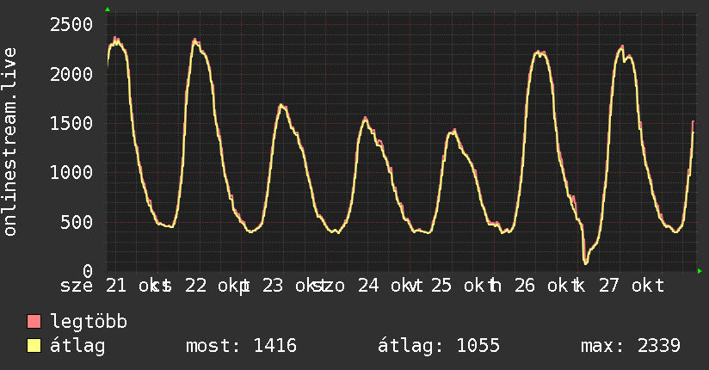Click the pink legtöbb legend swatch
The width and height of the screenshot is (709, 370).
click(34, 321)
